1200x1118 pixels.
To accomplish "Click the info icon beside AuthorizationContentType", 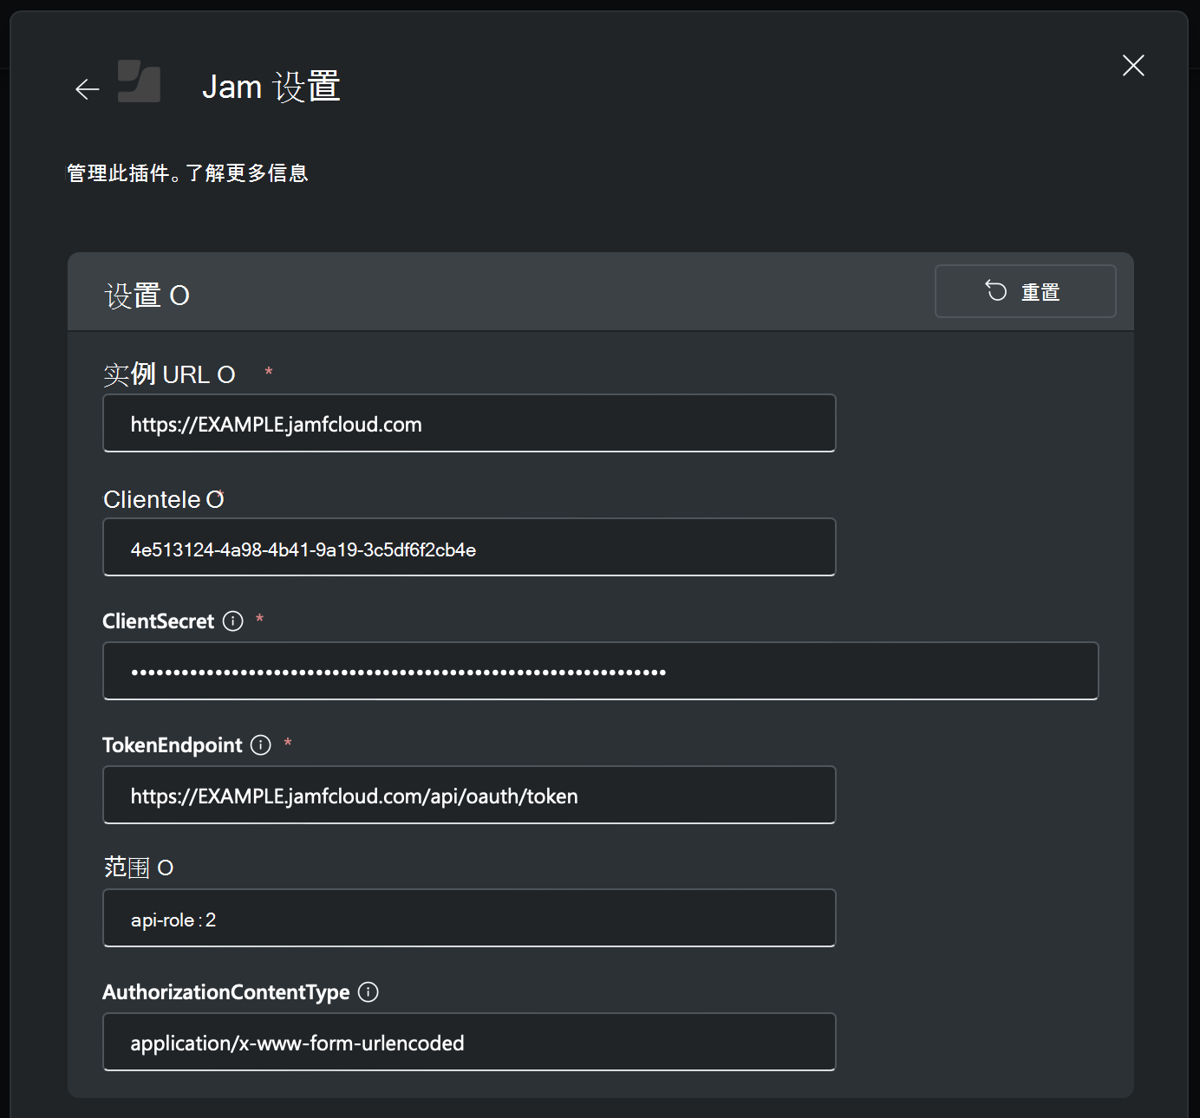I will [368, 992].
